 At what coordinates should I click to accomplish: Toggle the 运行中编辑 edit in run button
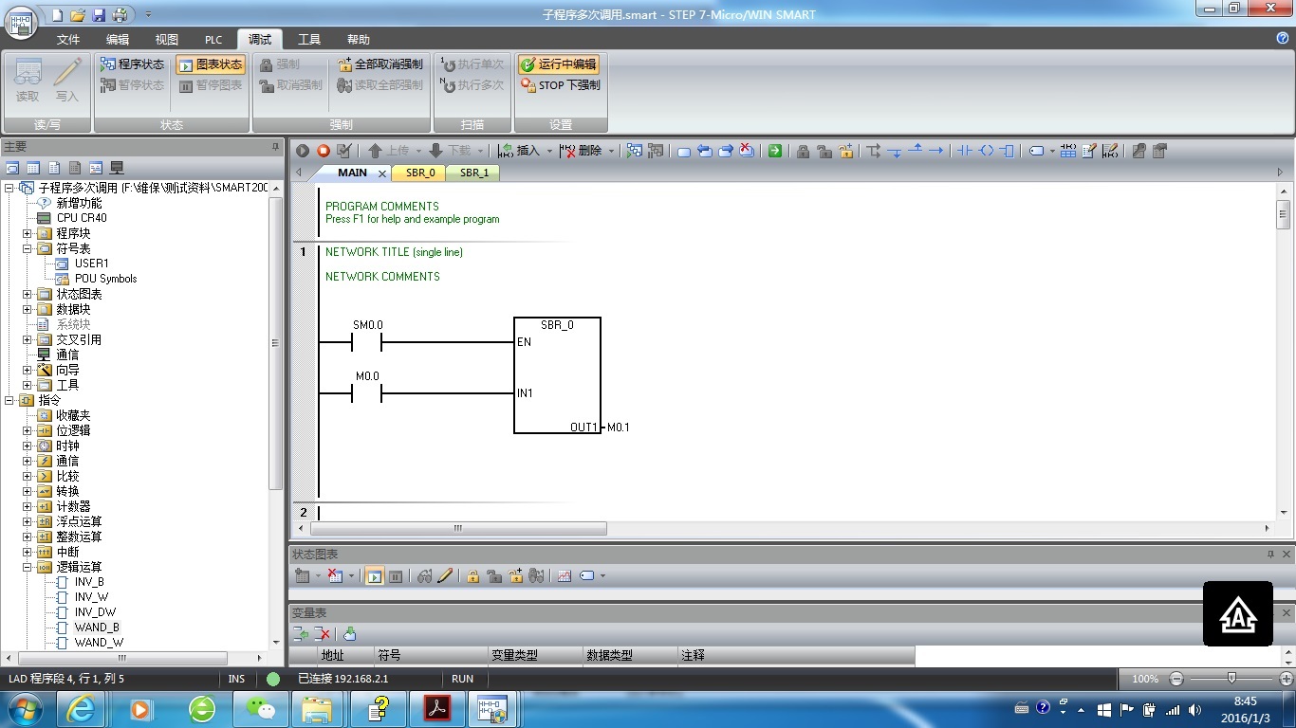[x=558, y=64]
